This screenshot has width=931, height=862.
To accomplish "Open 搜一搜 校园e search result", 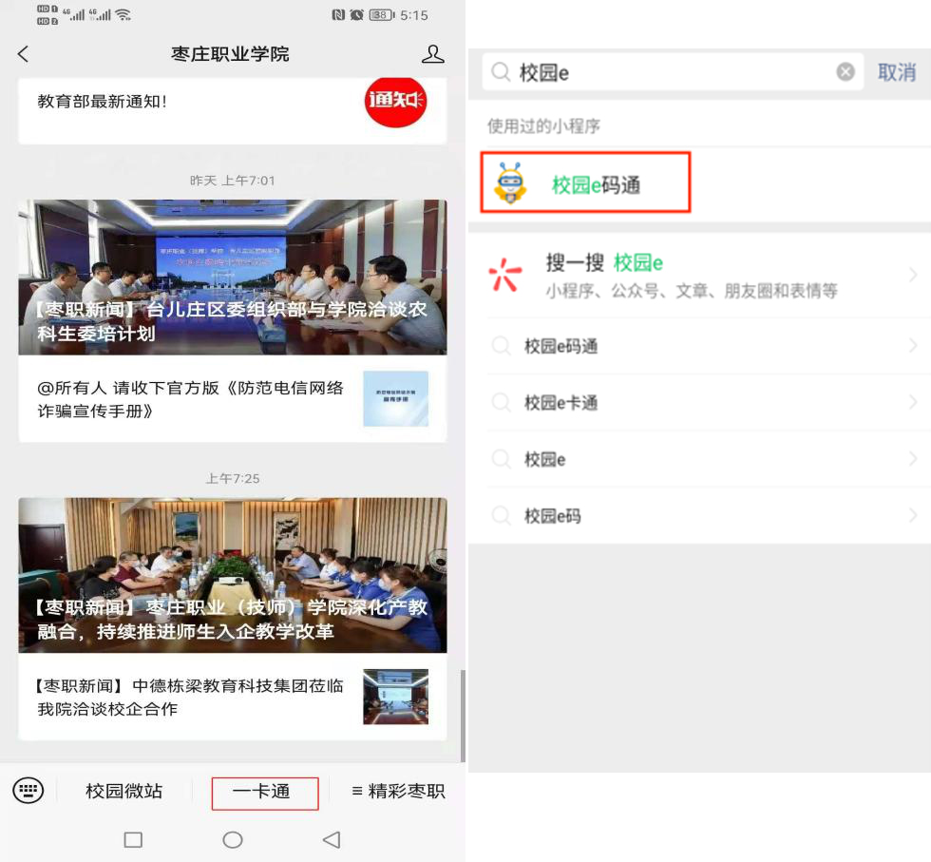I will (x=699, y=275).
